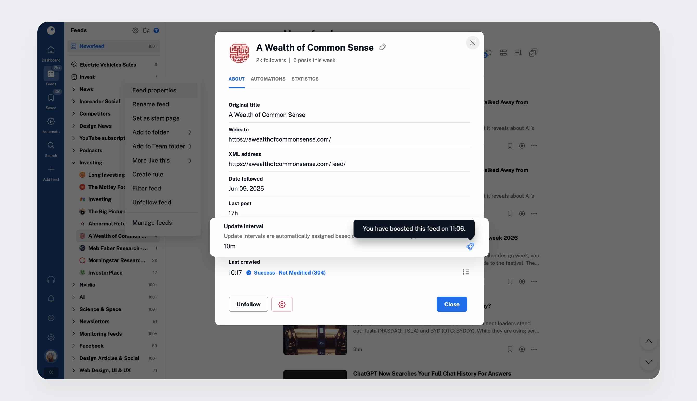
Task: Expand the Science & Space folder
Action: (x=73, y=309)
